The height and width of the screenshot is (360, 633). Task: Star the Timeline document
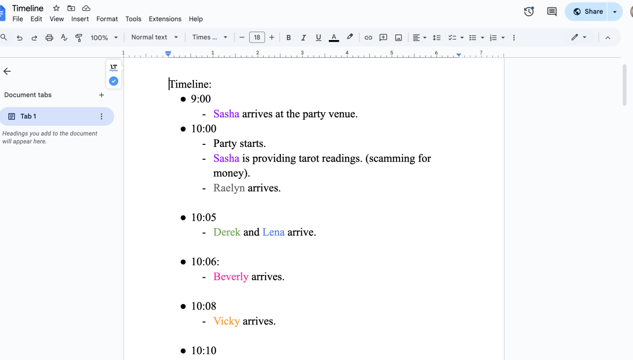[x=56, y=8]
